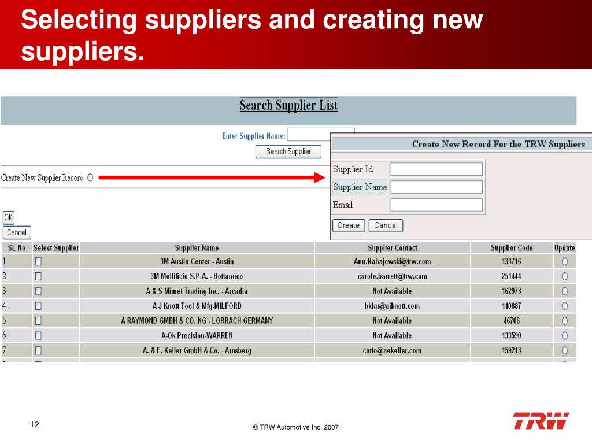Click contact bklar@ajknott.com
Image resolution: width=592 pixels, height=444 pixels.
(392, 306)
